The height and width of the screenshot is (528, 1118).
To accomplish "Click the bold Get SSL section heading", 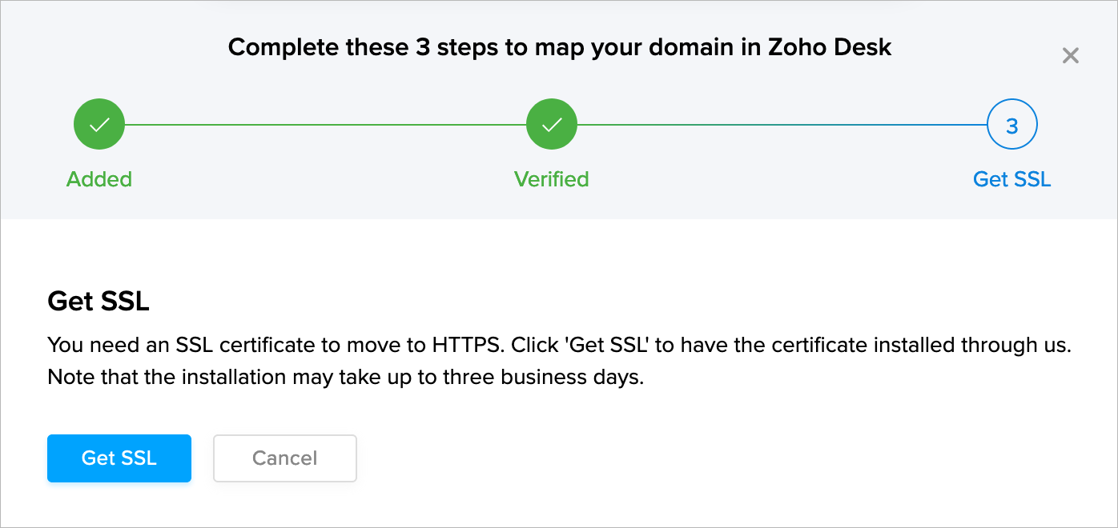I will [99, 302].
